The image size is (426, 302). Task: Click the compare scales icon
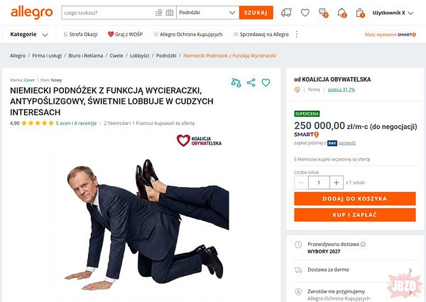pyautogui.click(x=236, y=82)
